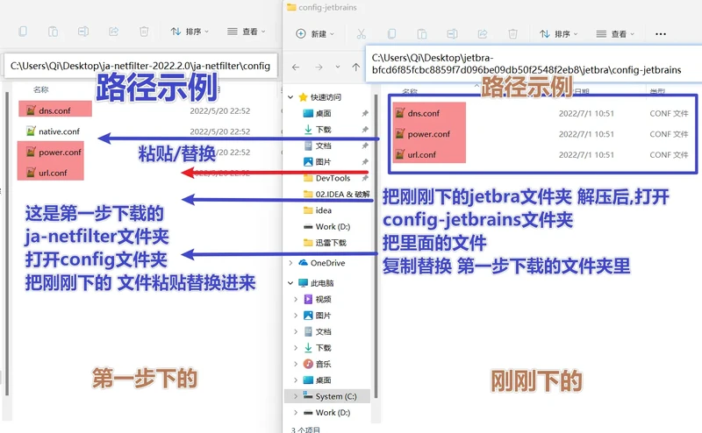Click the Delete trash icon in ja-netfilter window
The height and width of the screenshot is (433, 702).
click(145, 32)
